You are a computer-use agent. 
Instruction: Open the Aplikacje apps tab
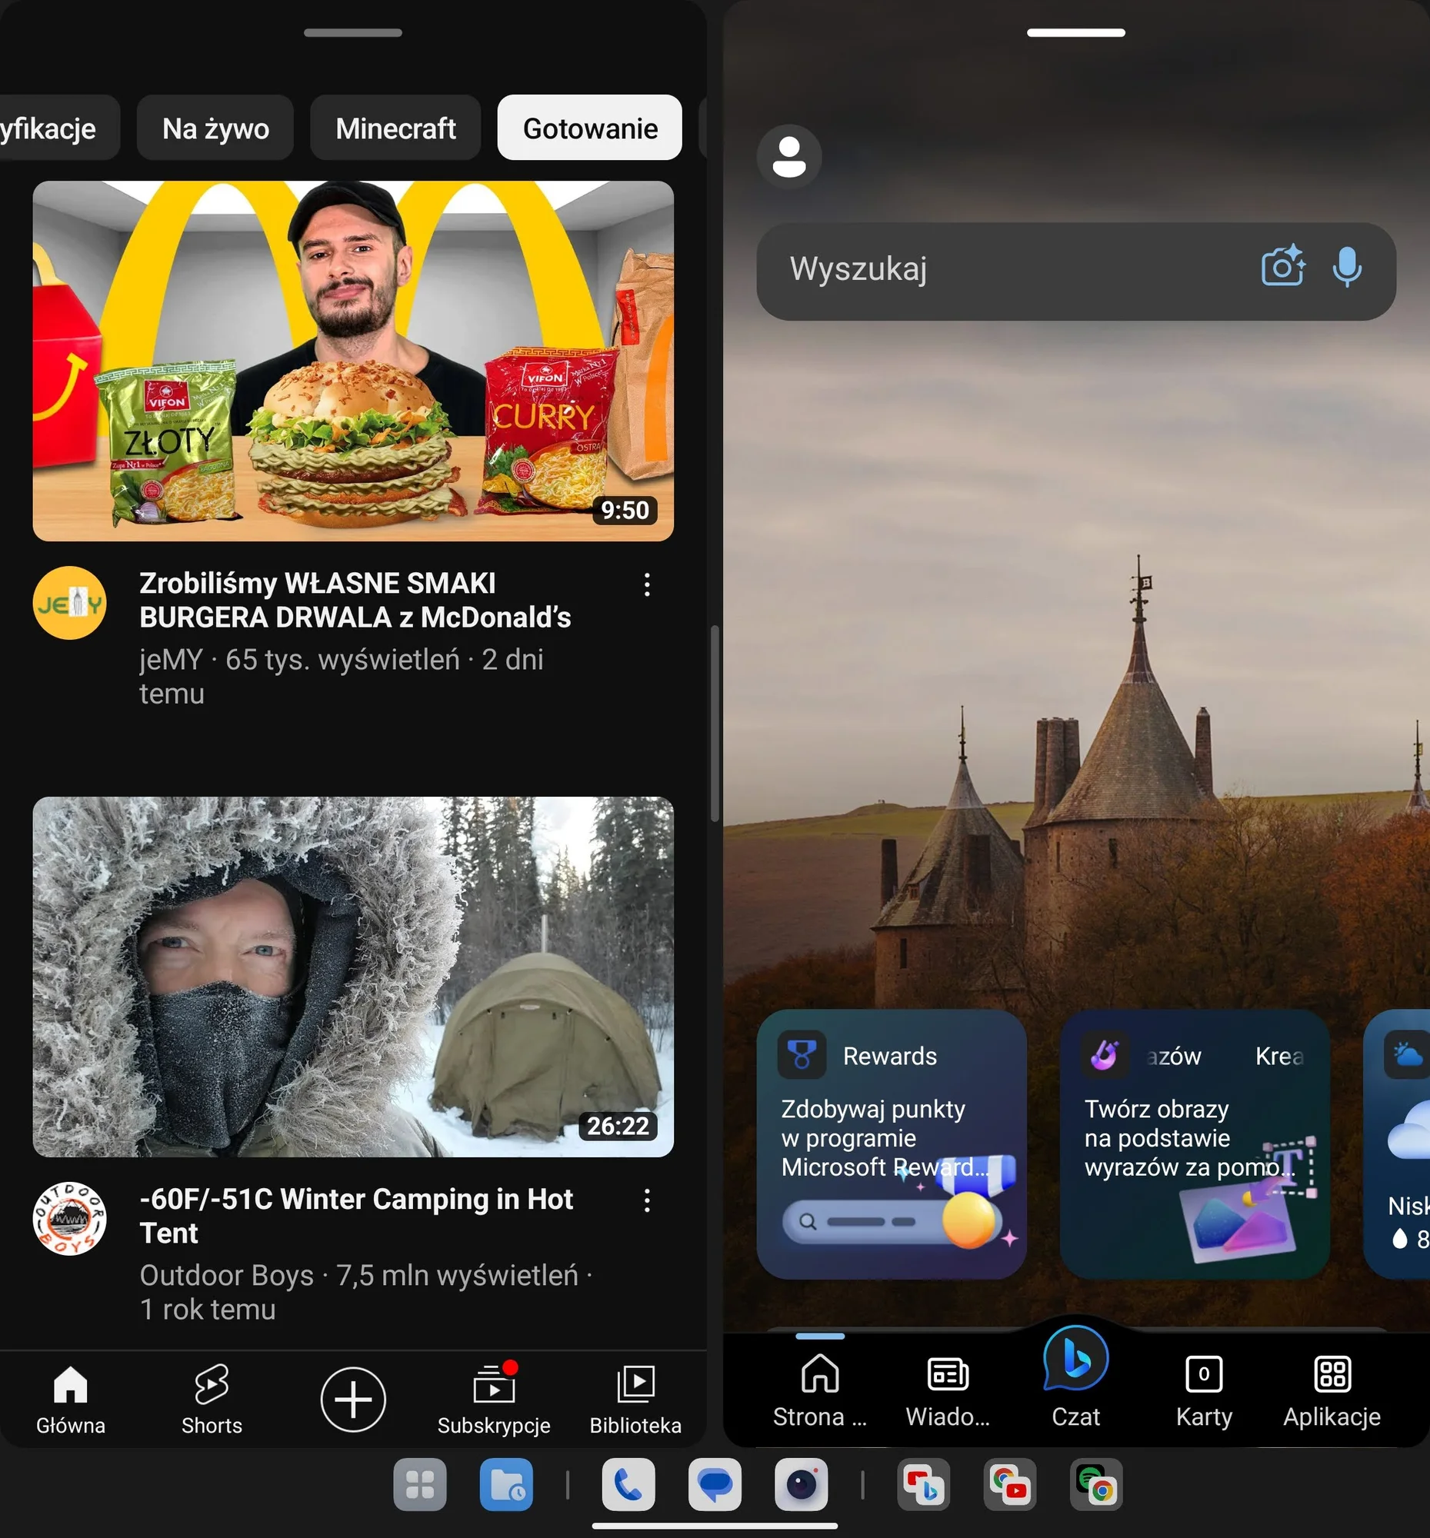[1331, 1391]
